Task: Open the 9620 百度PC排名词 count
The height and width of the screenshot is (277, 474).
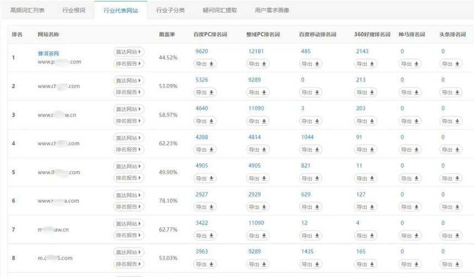Action: tap(202, 51)
